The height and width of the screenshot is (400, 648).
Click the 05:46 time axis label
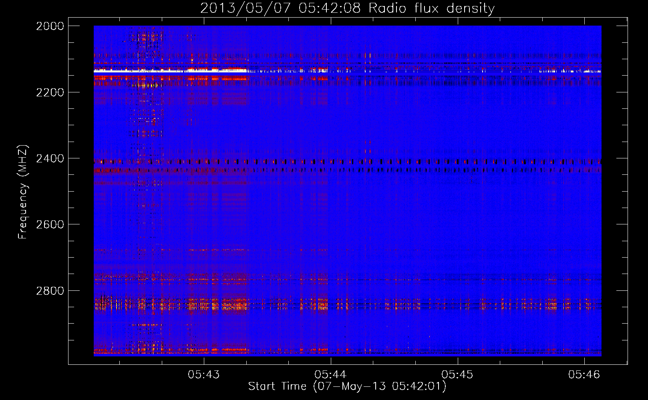(584, 374)
